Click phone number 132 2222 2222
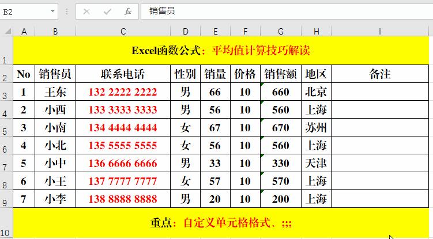The height and width of the screenshot is (239, 433). tap(123, 92)
